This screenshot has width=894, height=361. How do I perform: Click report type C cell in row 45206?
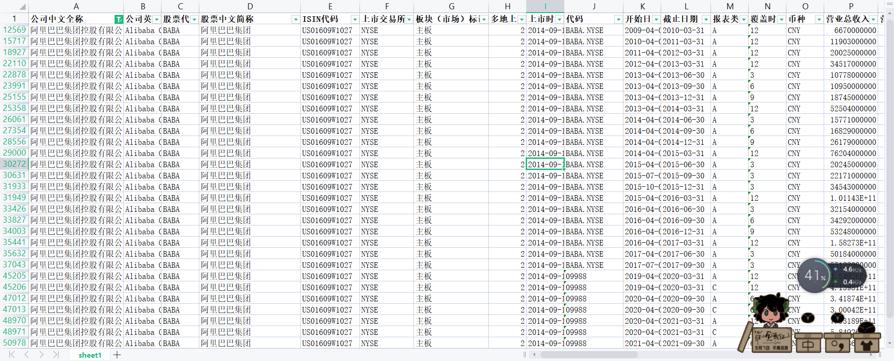point(730,287)
